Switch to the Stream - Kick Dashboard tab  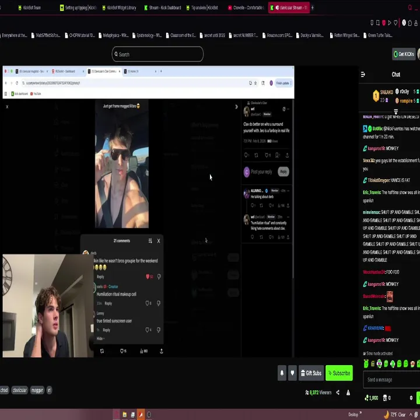[163, 8]
